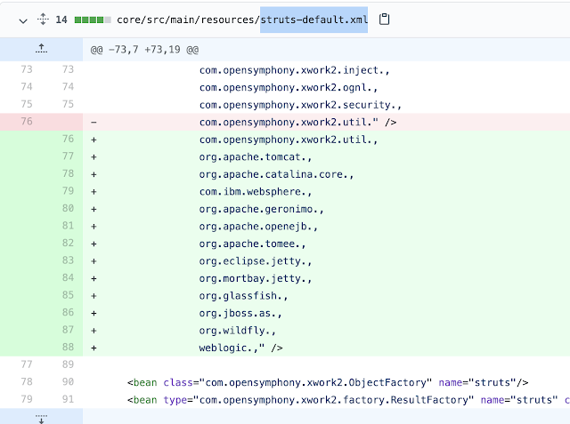Expand all lines of the file diff
The height and width of the screenshot is (424, 570).
(43, 20)
